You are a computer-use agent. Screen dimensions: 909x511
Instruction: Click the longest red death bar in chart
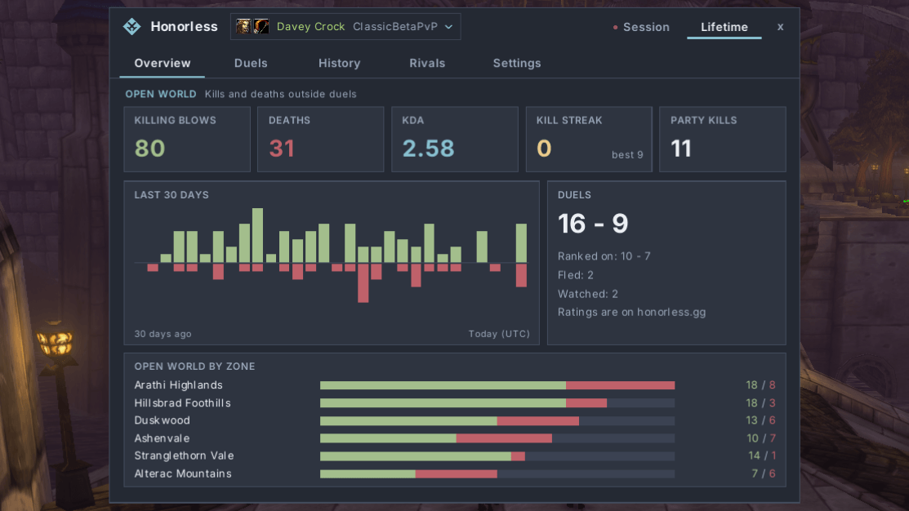click(x=363, y=282)
